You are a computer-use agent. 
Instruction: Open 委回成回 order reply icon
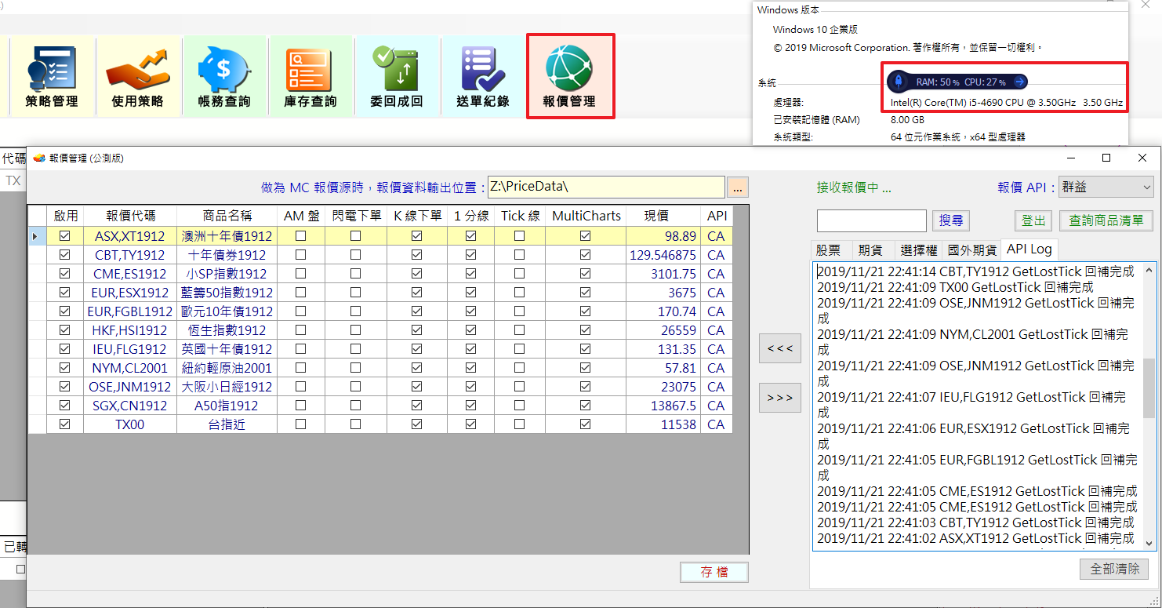pyautogui.click(x=396, y=77)
